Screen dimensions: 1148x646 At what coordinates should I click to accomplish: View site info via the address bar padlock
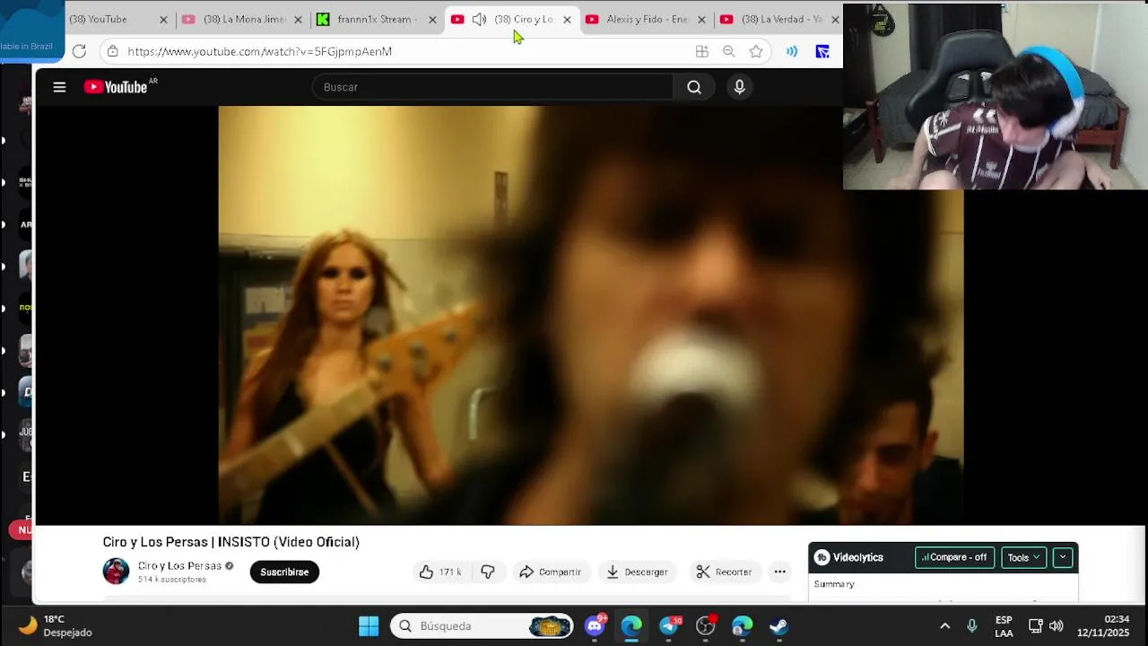click(x=112, y=51)
